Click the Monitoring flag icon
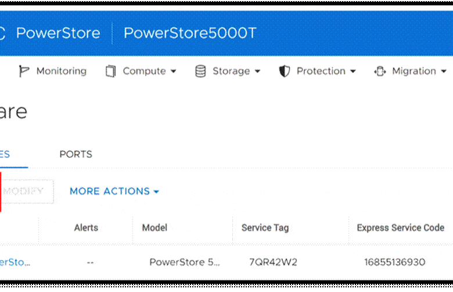The width and height of the screenshot is (453, 292). [24, 71]
